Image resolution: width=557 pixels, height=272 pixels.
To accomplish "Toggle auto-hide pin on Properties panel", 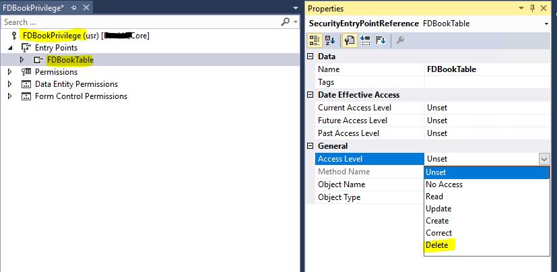I will click(x=532, y=8).
